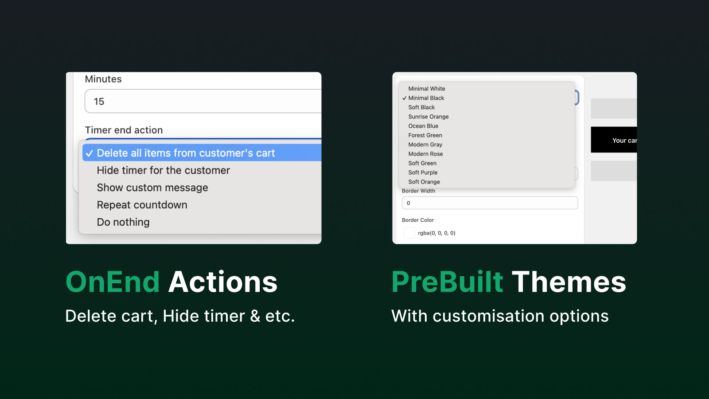709x399 pixels.
Task: Select the Minimal White theme
Action: coord(426,88)
